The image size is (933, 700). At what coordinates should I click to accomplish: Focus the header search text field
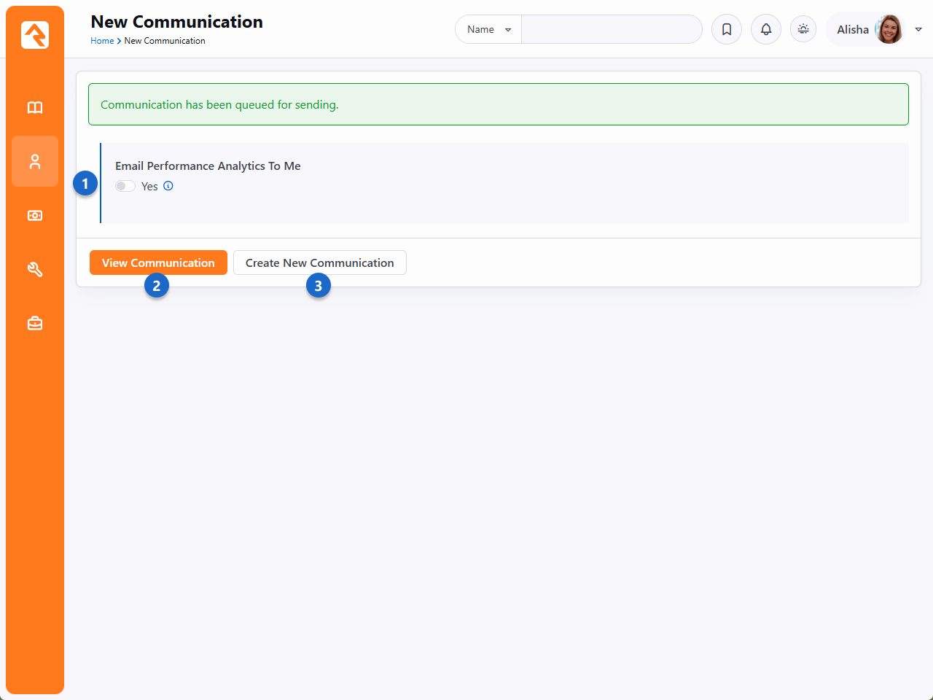pos(611,29)
